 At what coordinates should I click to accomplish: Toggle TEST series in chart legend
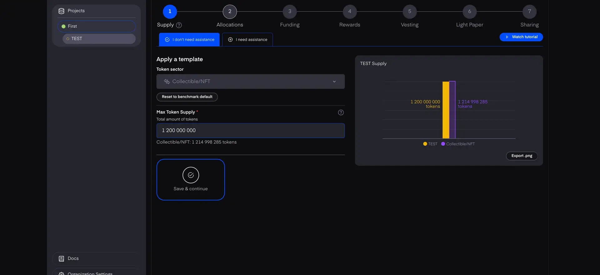point(430,144)
